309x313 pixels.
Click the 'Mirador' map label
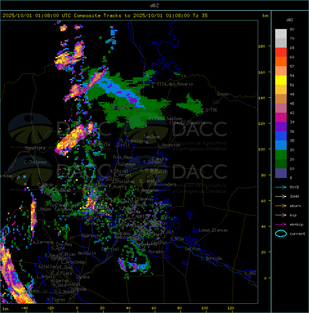(156, 252)
